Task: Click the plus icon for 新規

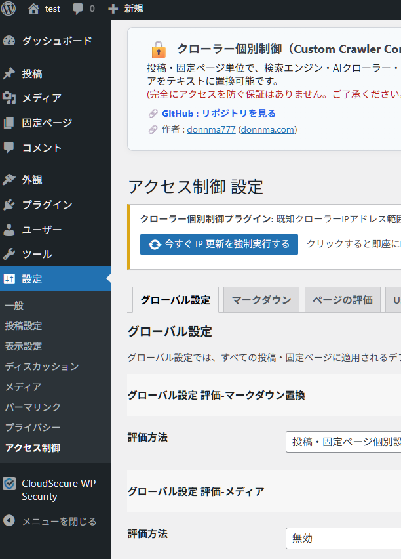Action: 113,9
